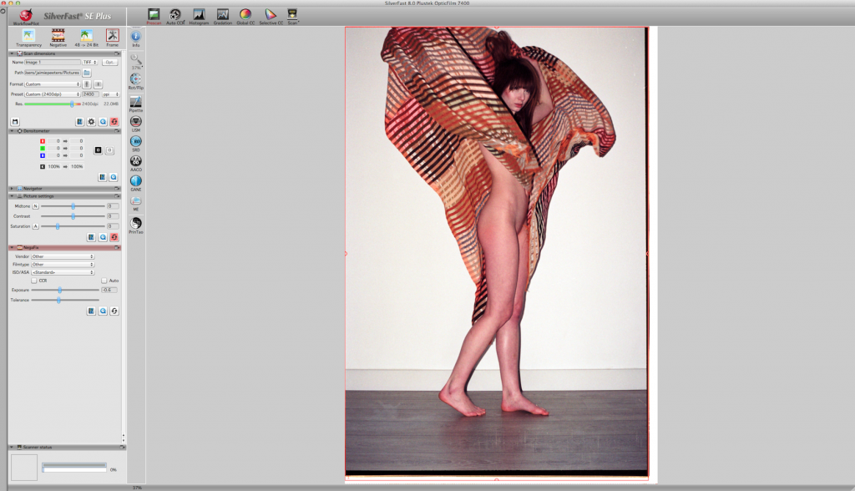Open the Selective CC tool

point(271,17)
